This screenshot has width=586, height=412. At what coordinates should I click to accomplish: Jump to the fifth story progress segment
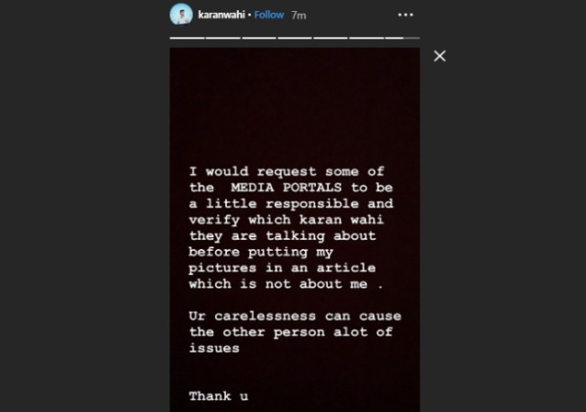point(331,38)
